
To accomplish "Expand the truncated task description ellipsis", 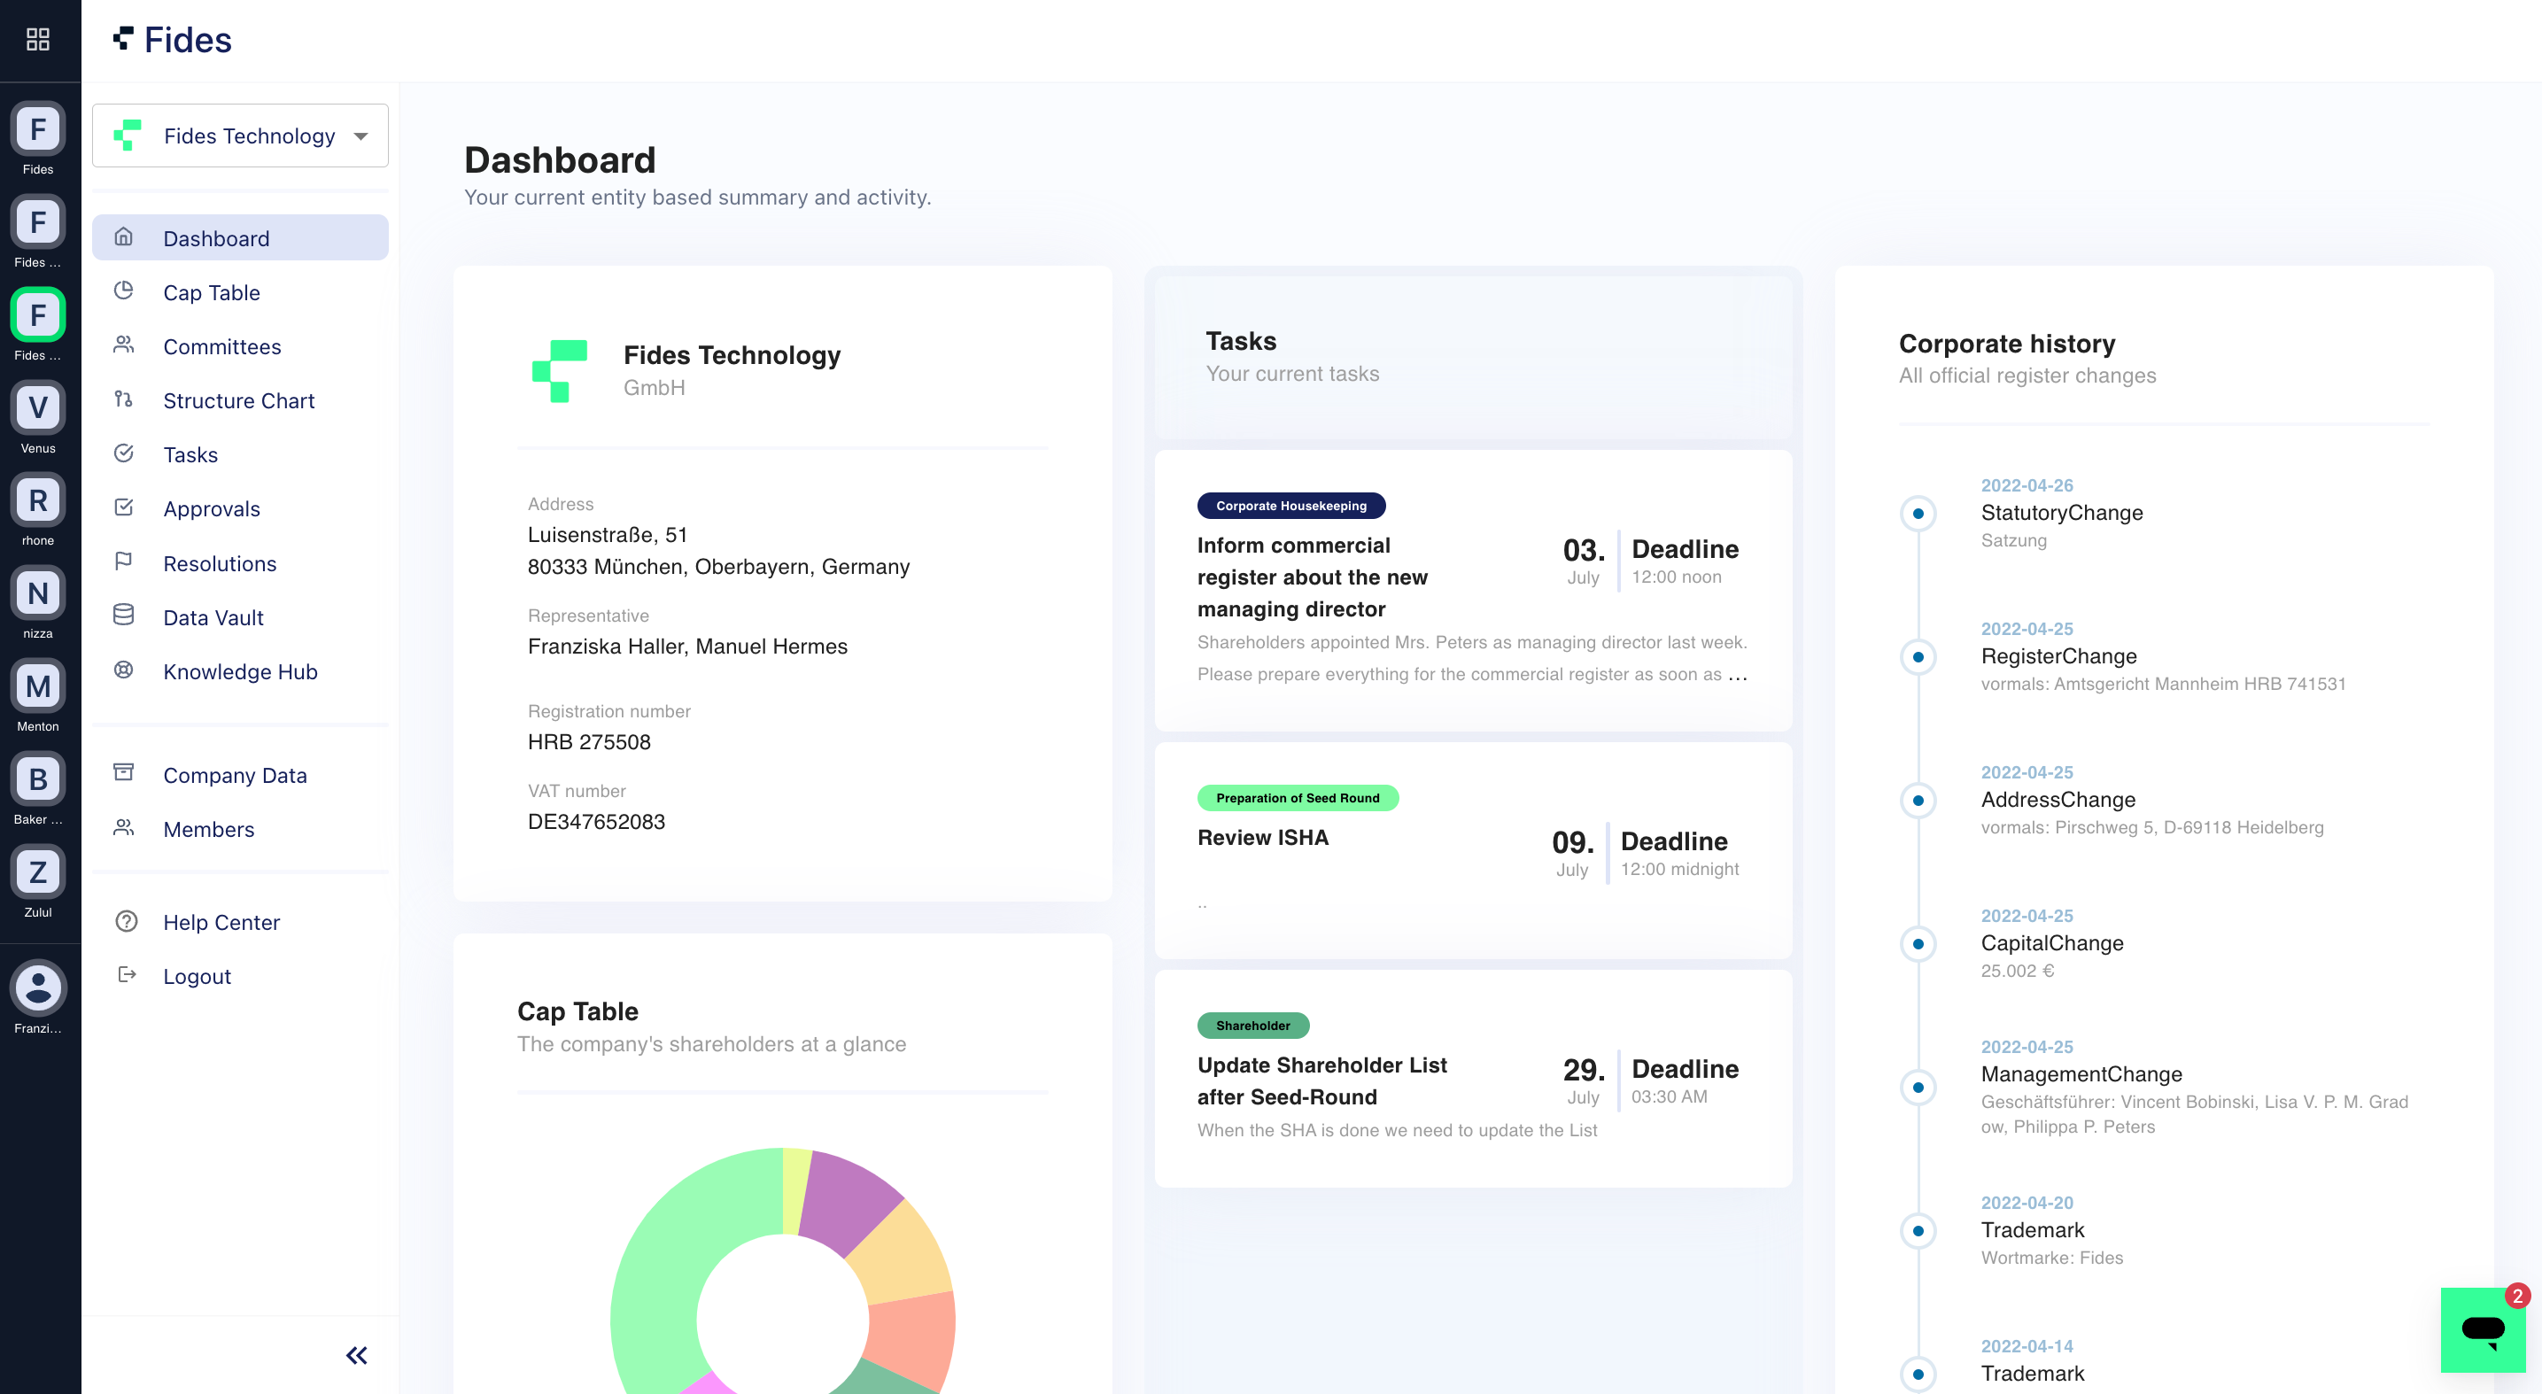I will [x=1738, y=675].
